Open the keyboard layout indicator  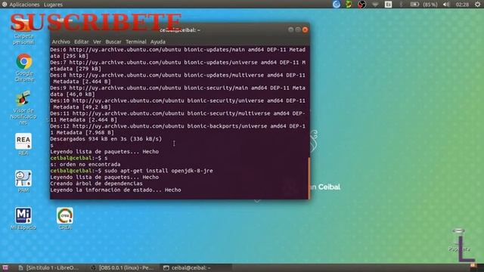[x=388, y=5]
